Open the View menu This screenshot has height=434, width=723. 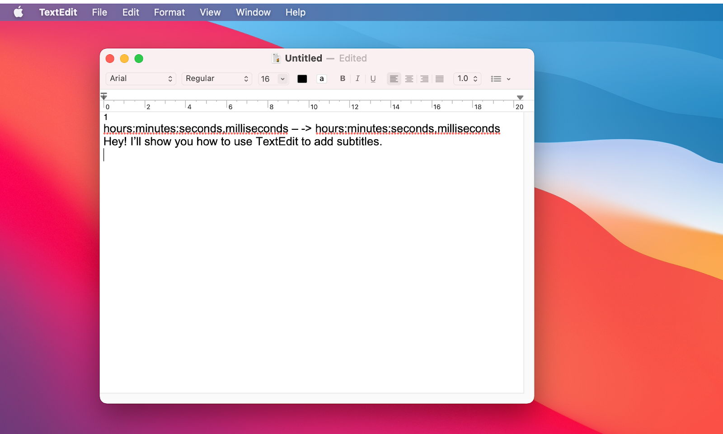pyautogui.click(x=210, y=12)
